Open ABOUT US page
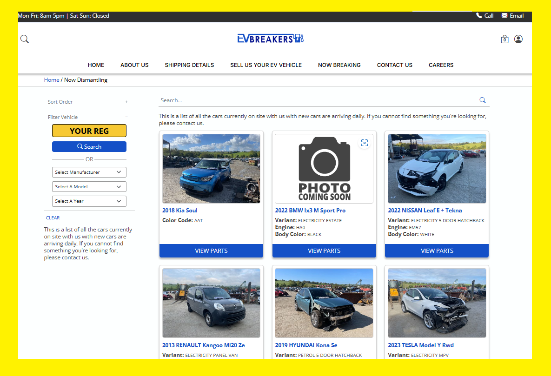The width and height of the screenshot is (551, 376). pyautogui.click(x=134, y=65)
